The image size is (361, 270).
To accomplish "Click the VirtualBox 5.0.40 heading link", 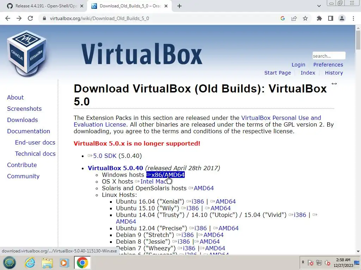I will 115,168.
